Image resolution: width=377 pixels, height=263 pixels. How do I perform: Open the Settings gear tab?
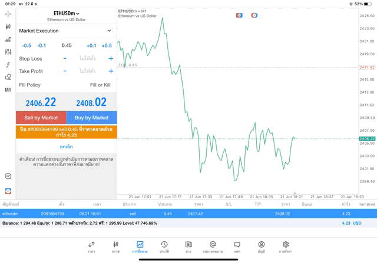[x=286, y=247]
